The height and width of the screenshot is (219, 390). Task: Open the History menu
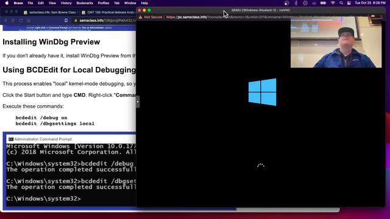pos(66,3)
